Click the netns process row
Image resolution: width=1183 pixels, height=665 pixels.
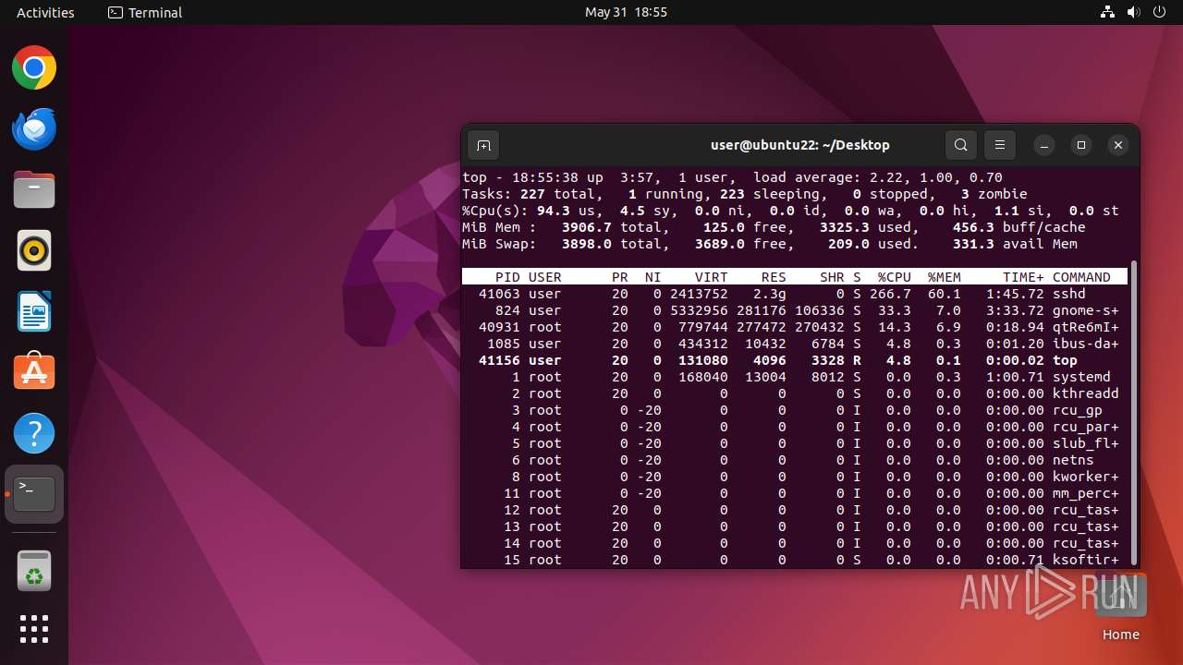coord(795,460)
